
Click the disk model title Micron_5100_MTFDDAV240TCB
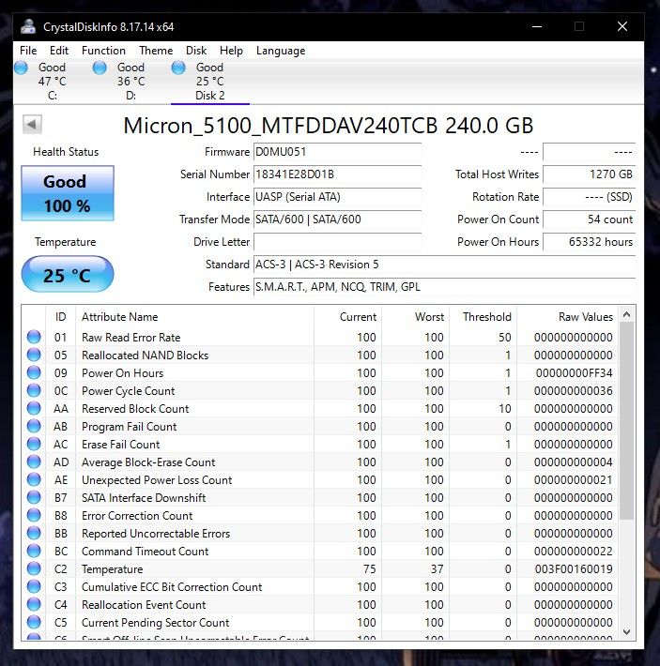point(328,126)
